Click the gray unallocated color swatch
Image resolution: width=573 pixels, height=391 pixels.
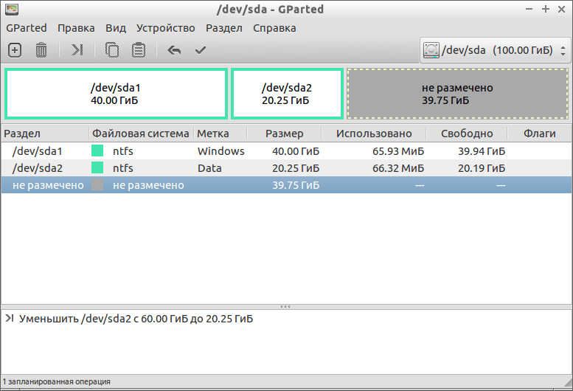pos(97,185)
